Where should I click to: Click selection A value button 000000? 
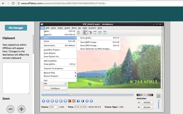147,103
